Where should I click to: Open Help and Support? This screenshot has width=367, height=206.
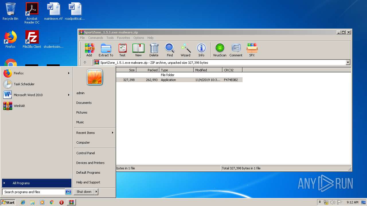(x=88, y=182)
